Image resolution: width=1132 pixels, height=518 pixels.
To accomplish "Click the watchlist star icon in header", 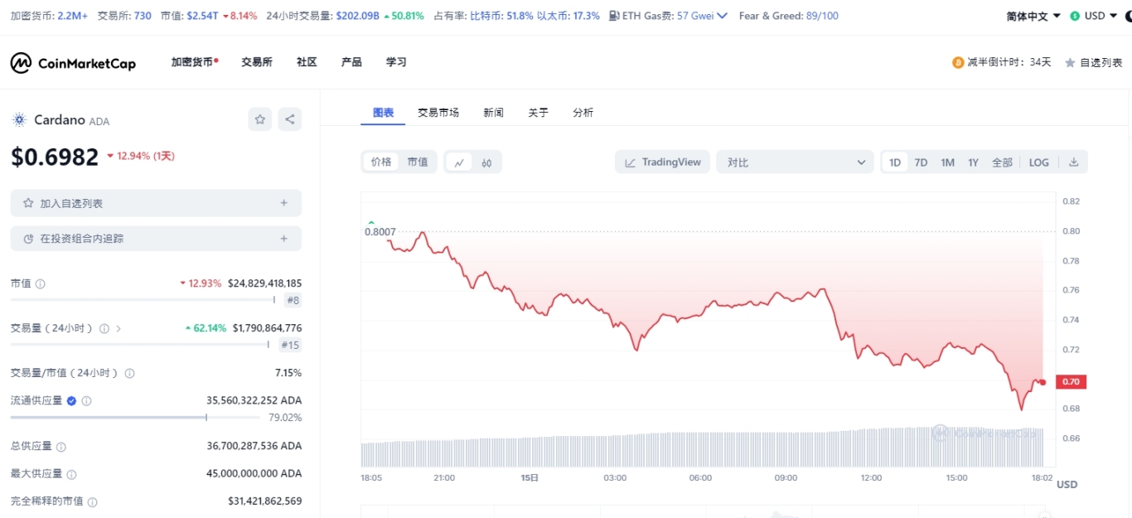I will pyautogui.click(x=1070, y=63).
